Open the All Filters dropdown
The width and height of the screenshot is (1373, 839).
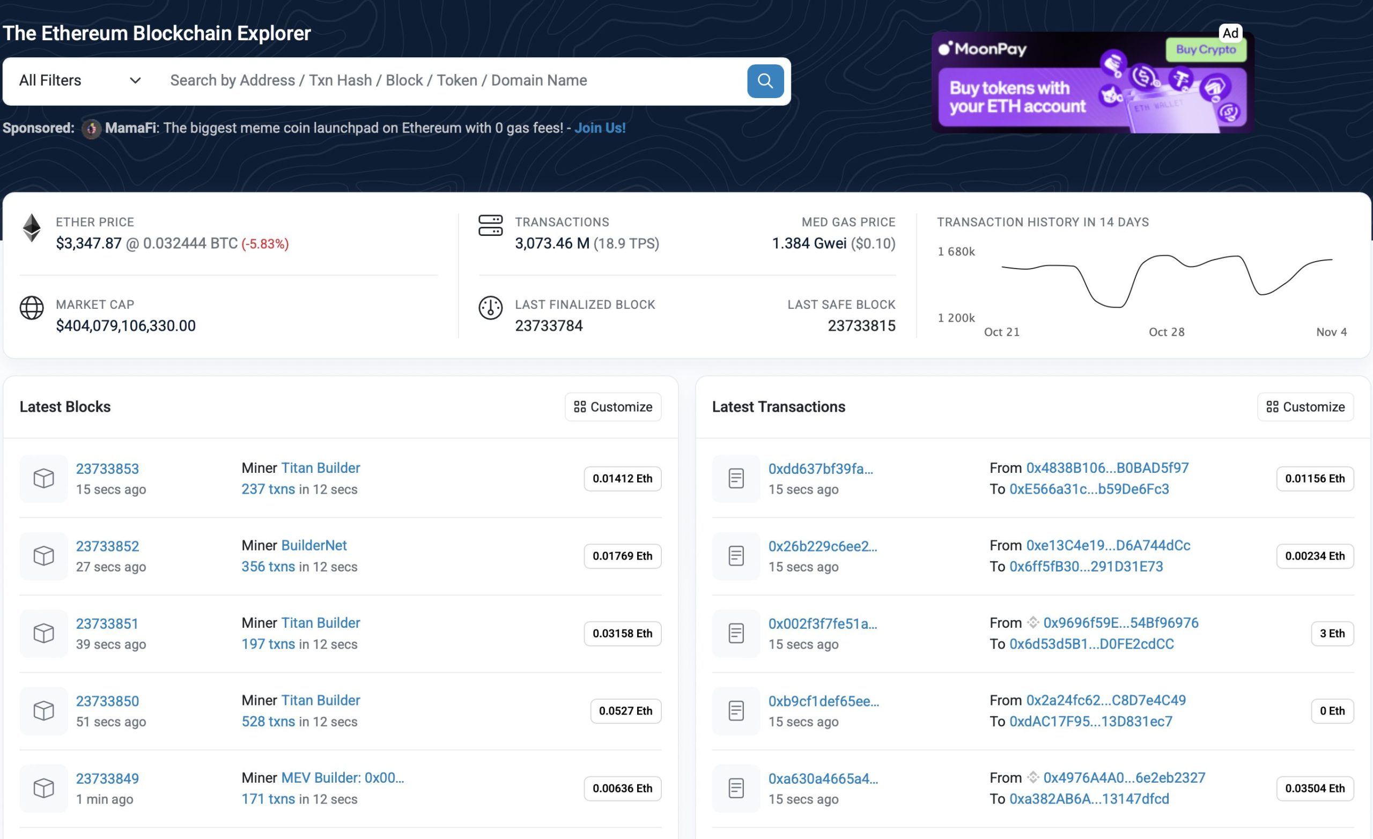pos(79,81)
